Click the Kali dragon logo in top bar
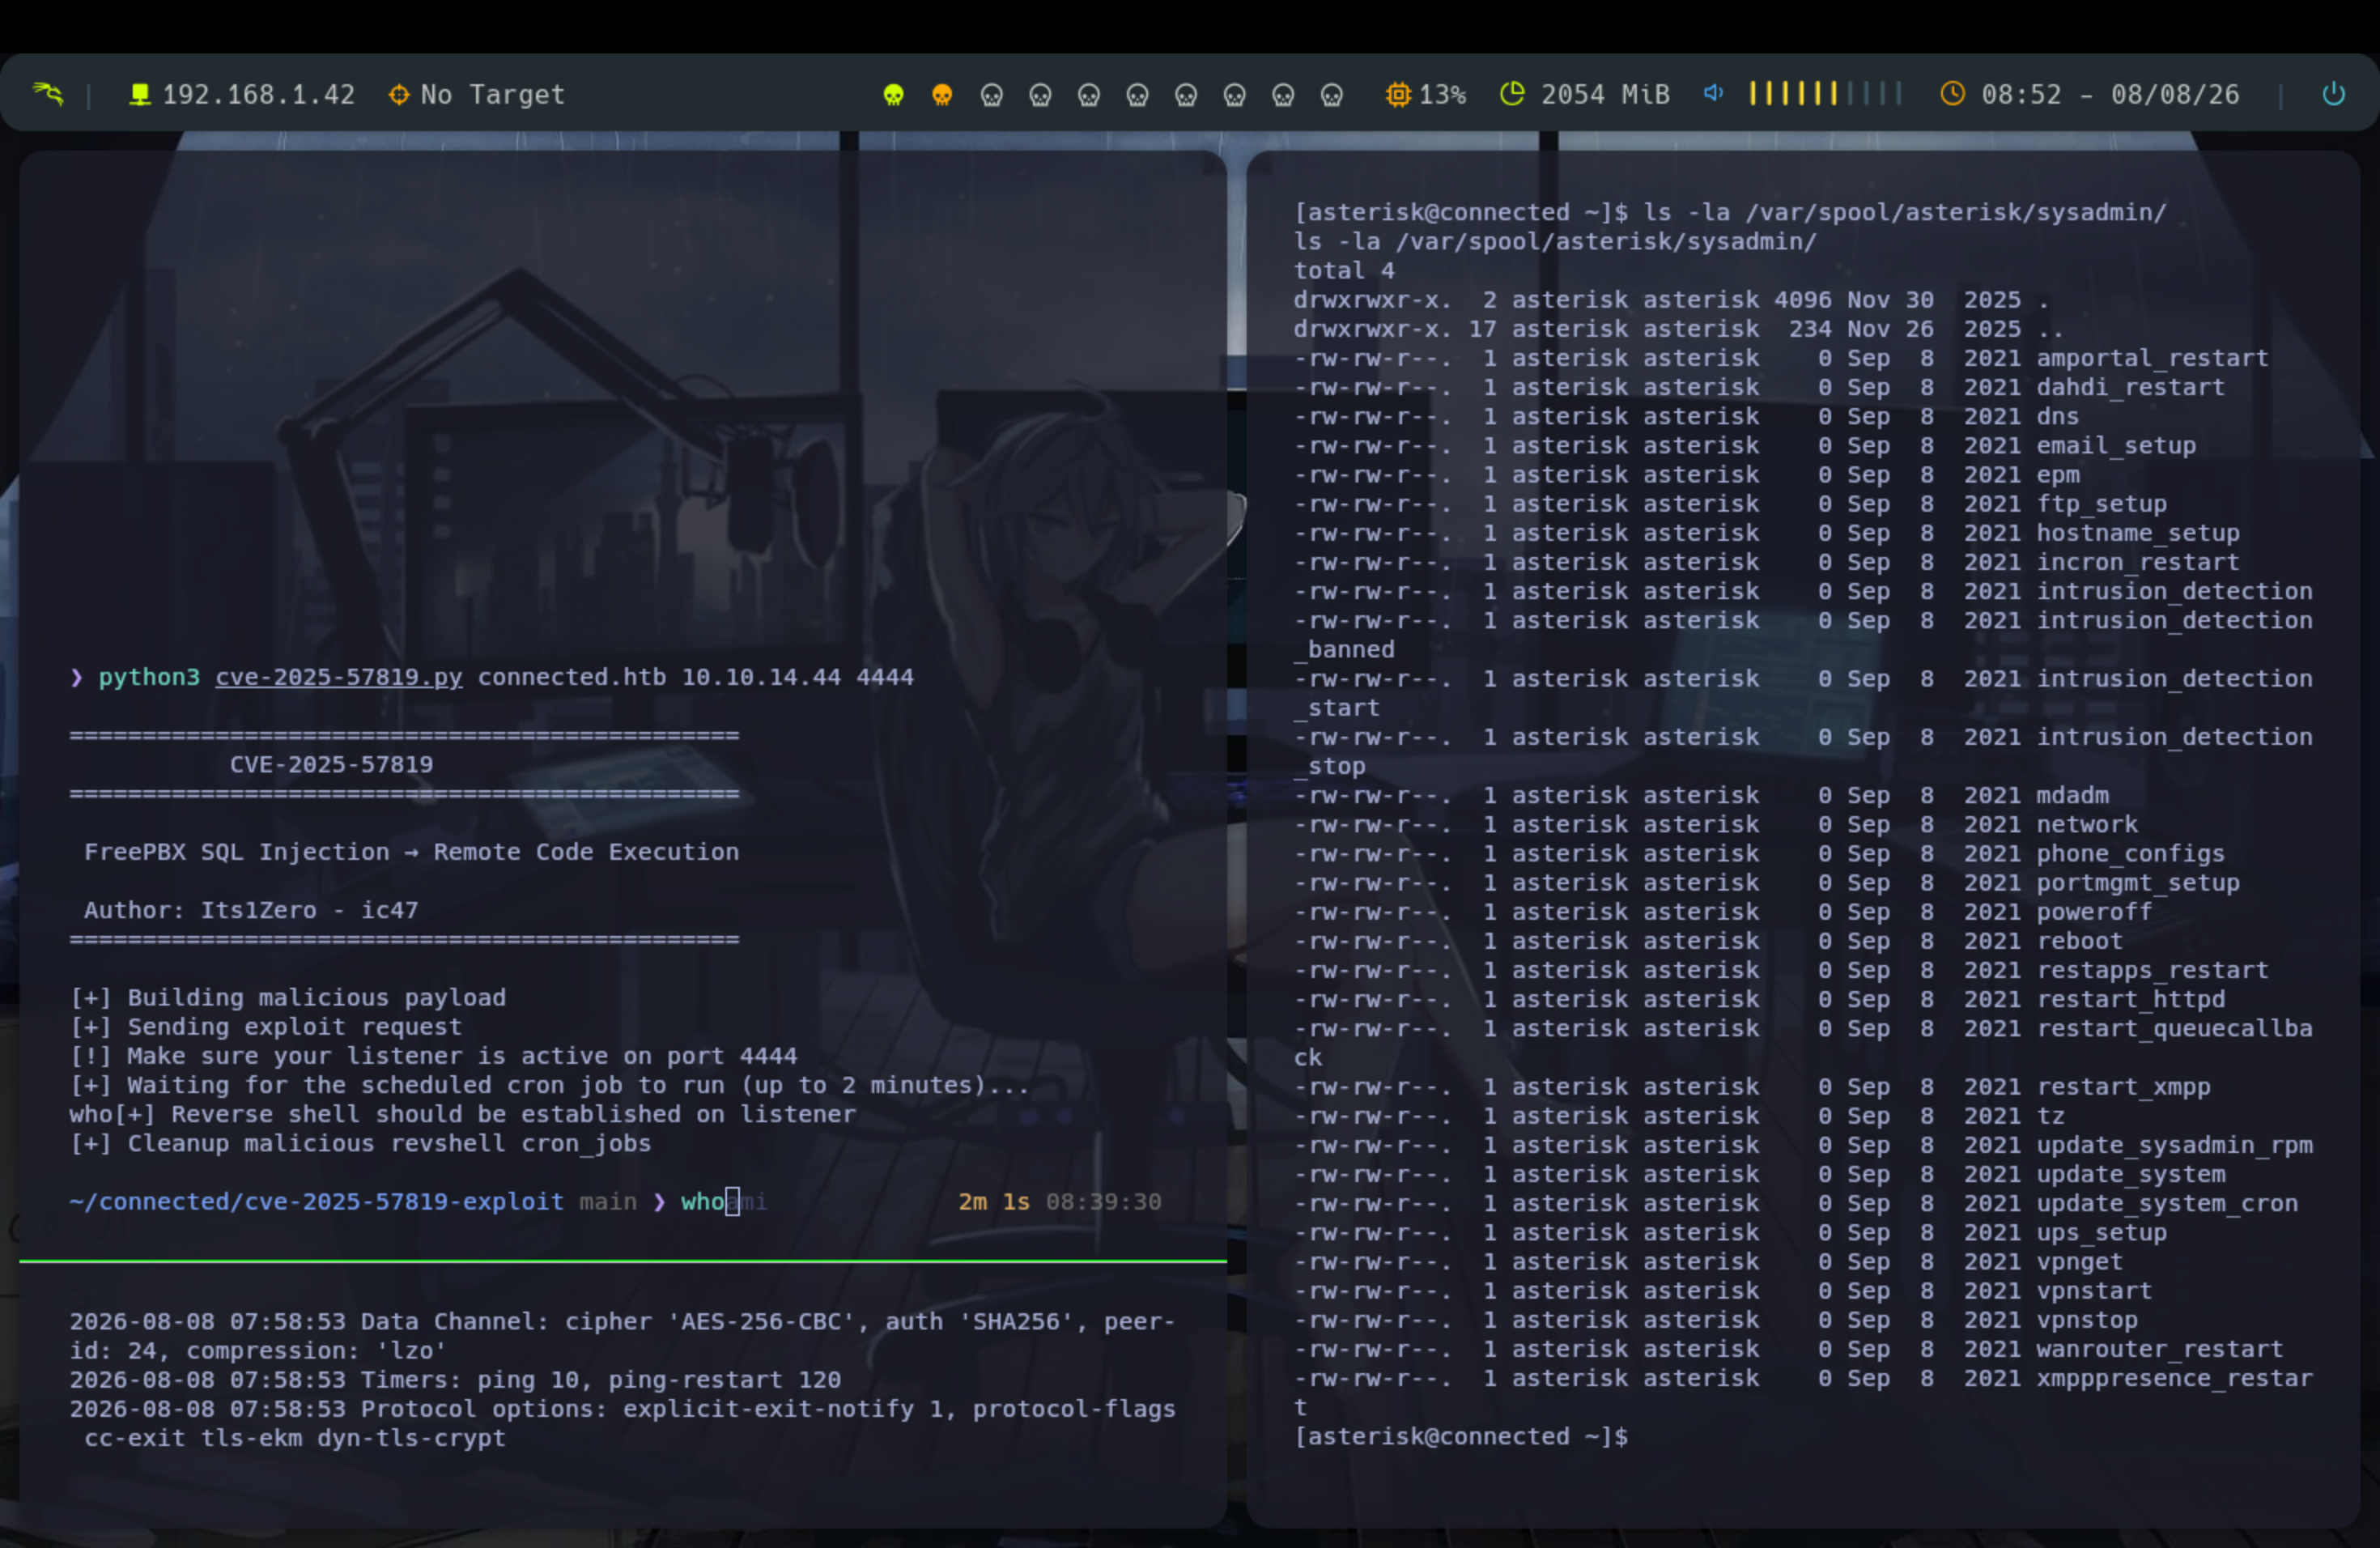 [47, 94]
